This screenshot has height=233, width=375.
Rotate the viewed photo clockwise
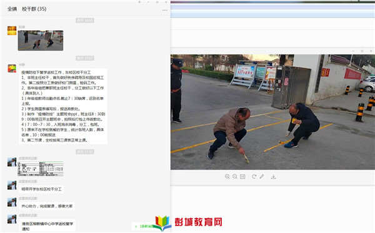pos(254,177)
